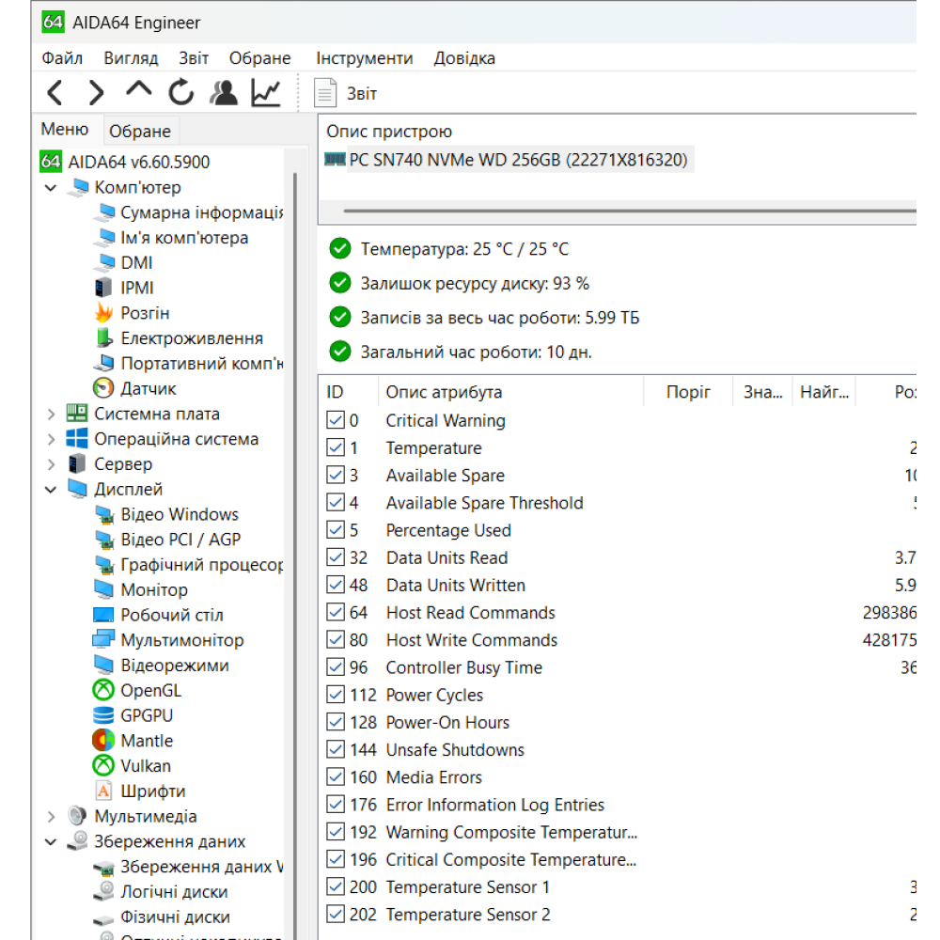
Task: Expand the Сервер branch
Action: [51, 463]
